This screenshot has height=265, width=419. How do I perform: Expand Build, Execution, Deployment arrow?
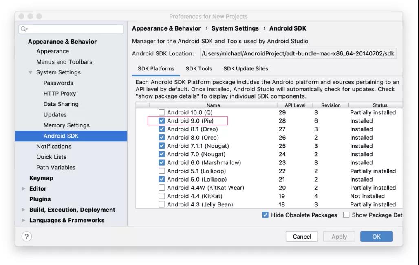[24, 210]
